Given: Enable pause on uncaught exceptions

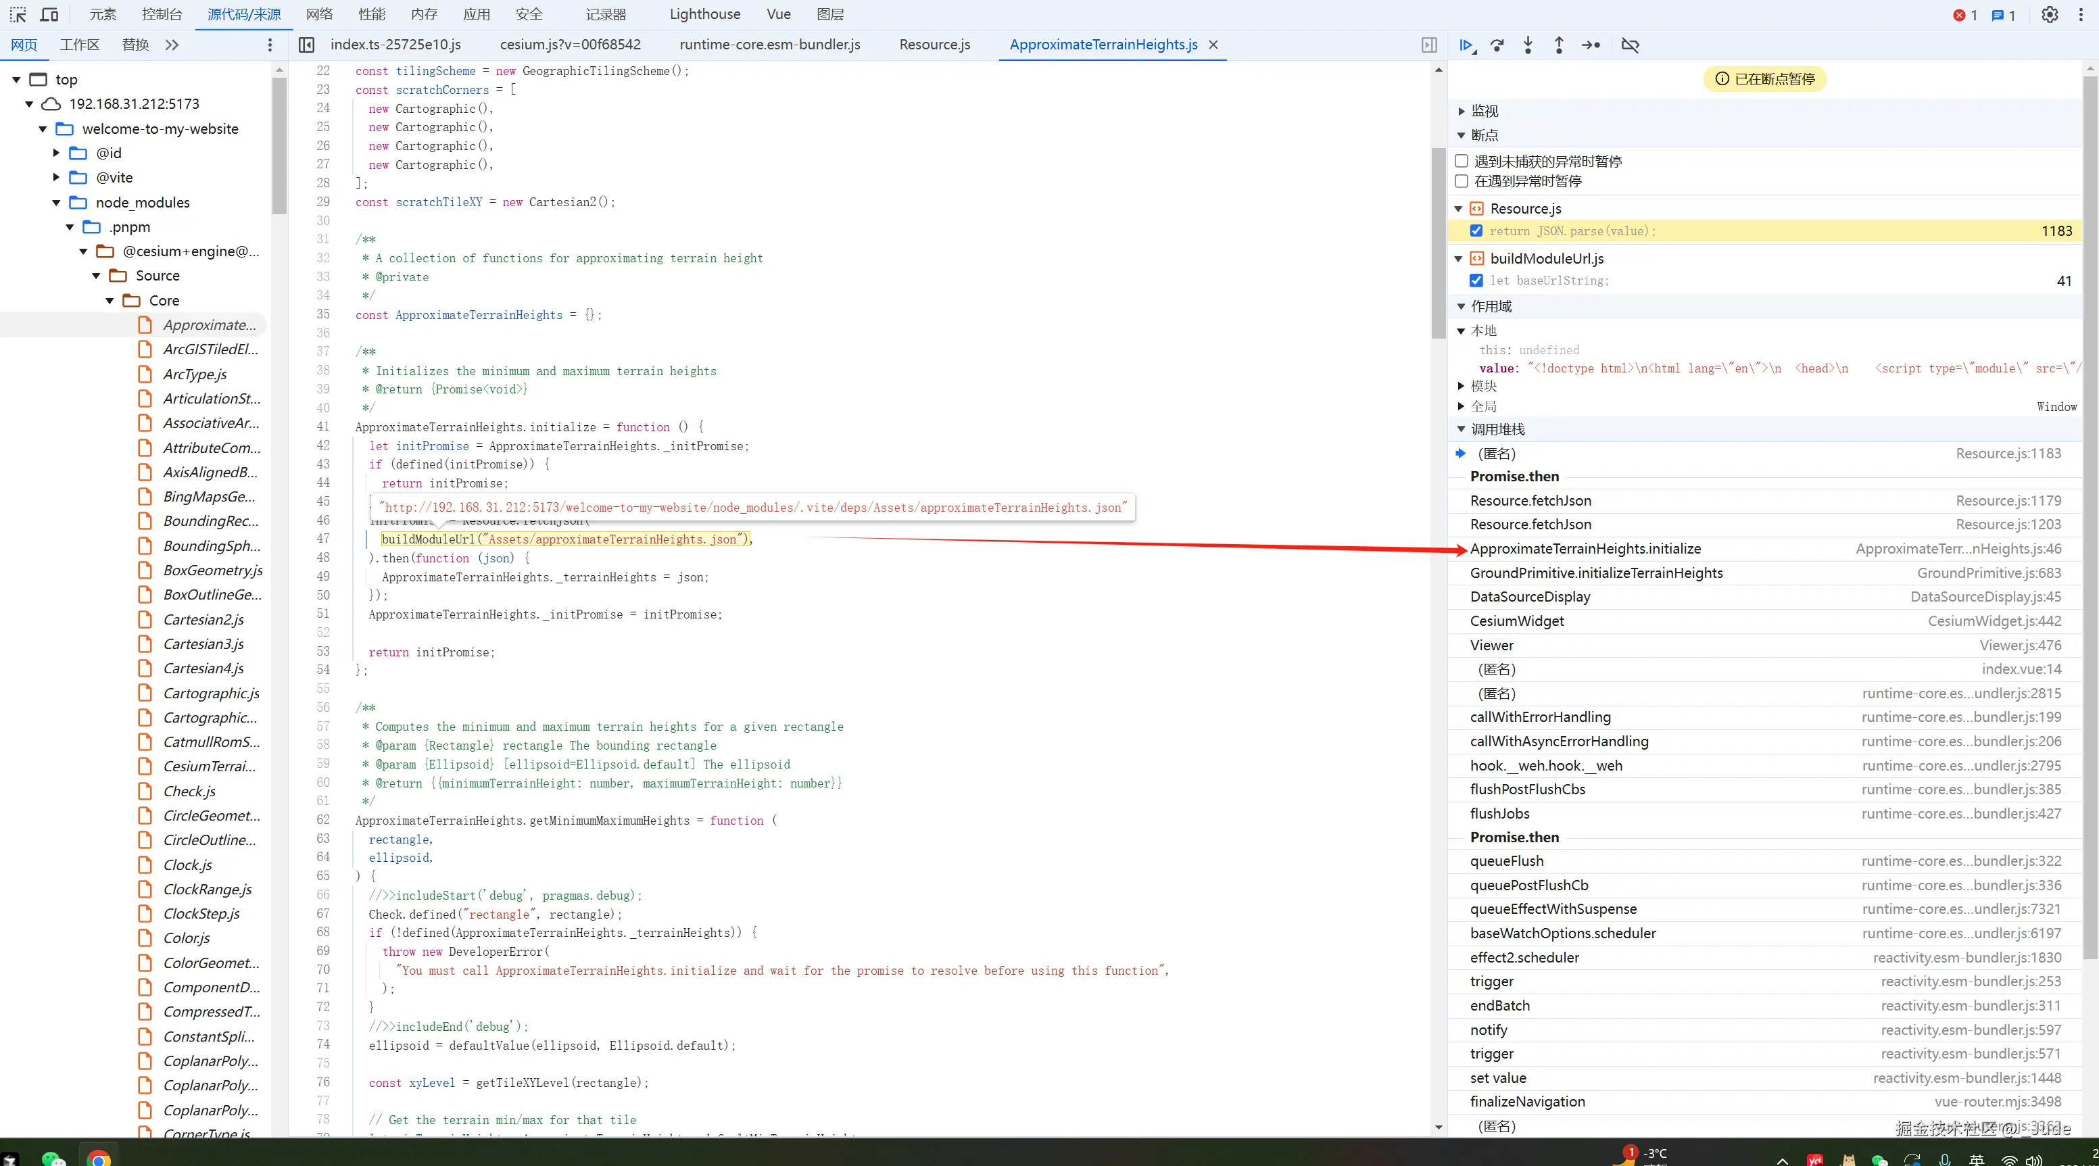Looking at the screenshot, I should (x=1462, y=162).
